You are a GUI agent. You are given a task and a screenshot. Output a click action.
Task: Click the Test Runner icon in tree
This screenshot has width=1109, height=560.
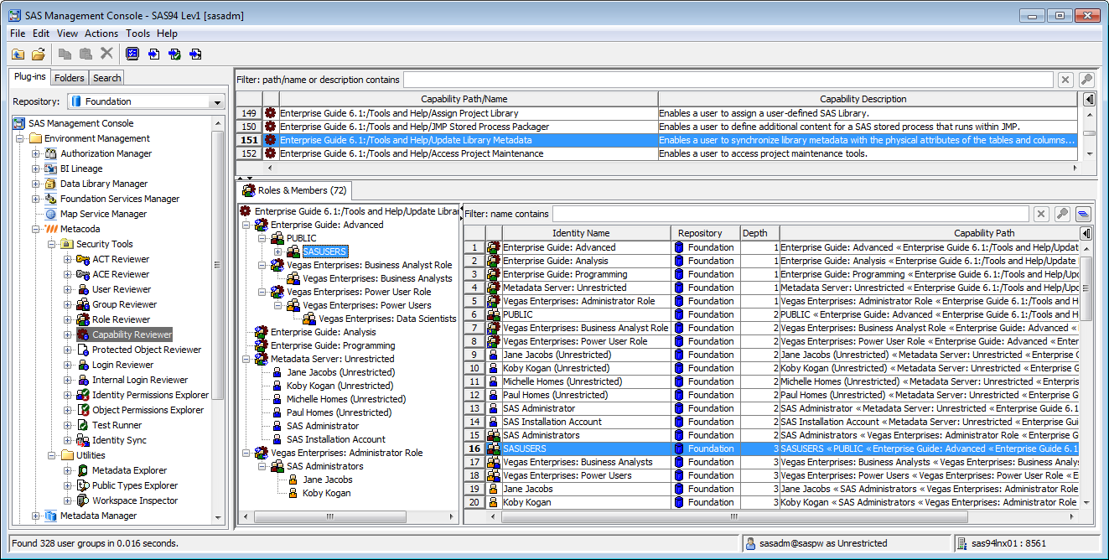tap(83, 425)
